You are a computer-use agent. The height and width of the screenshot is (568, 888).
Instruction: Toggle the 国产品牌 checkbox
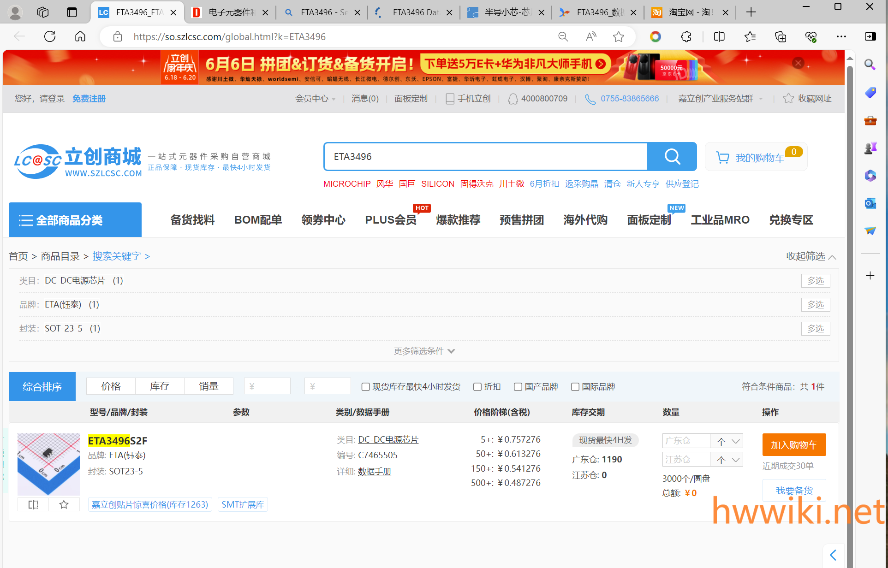(518, 387)
